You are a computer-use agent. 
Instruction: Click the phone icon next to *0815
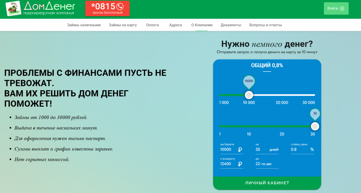coord(120,6)
